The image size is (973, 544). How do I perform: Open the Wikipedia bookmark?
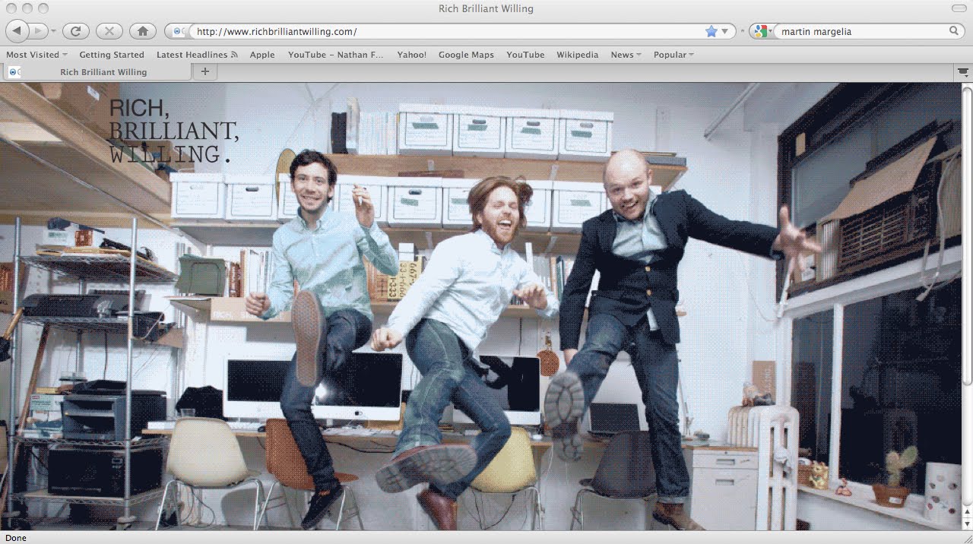coord(577,55)
